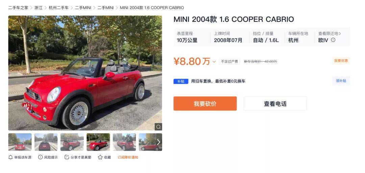This screenshot has height=173, width=365.
Task: Select the rear-view car thumbnail
Action: tap(46, 142)
